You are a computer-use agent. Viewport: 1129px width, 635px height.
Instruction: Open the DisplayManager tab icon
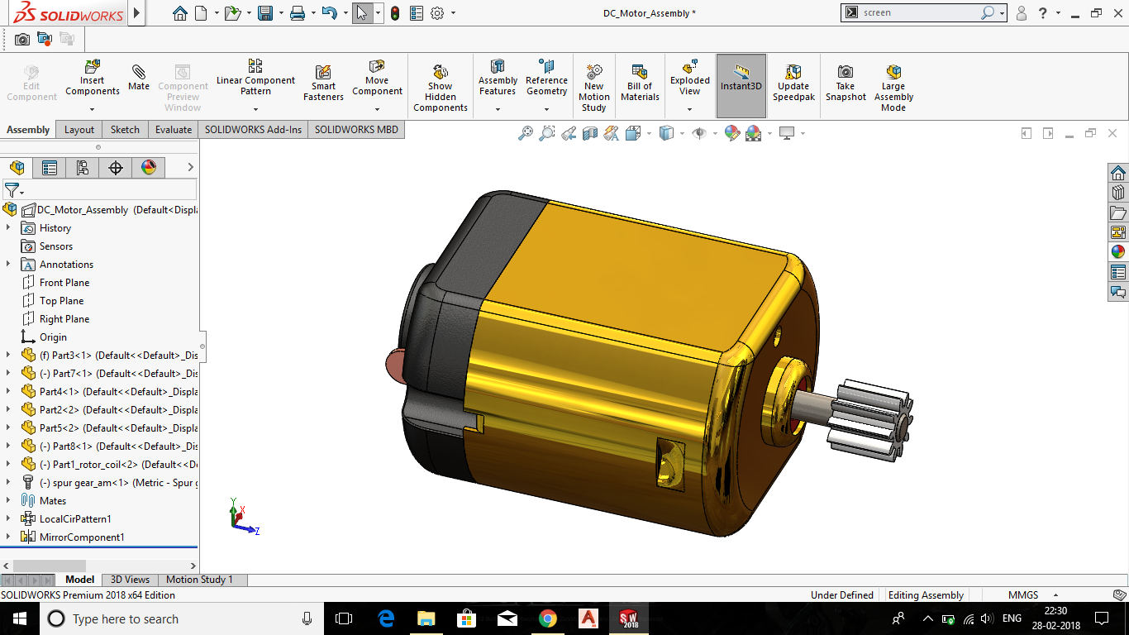pyautogui.click(x=149, y=168)
